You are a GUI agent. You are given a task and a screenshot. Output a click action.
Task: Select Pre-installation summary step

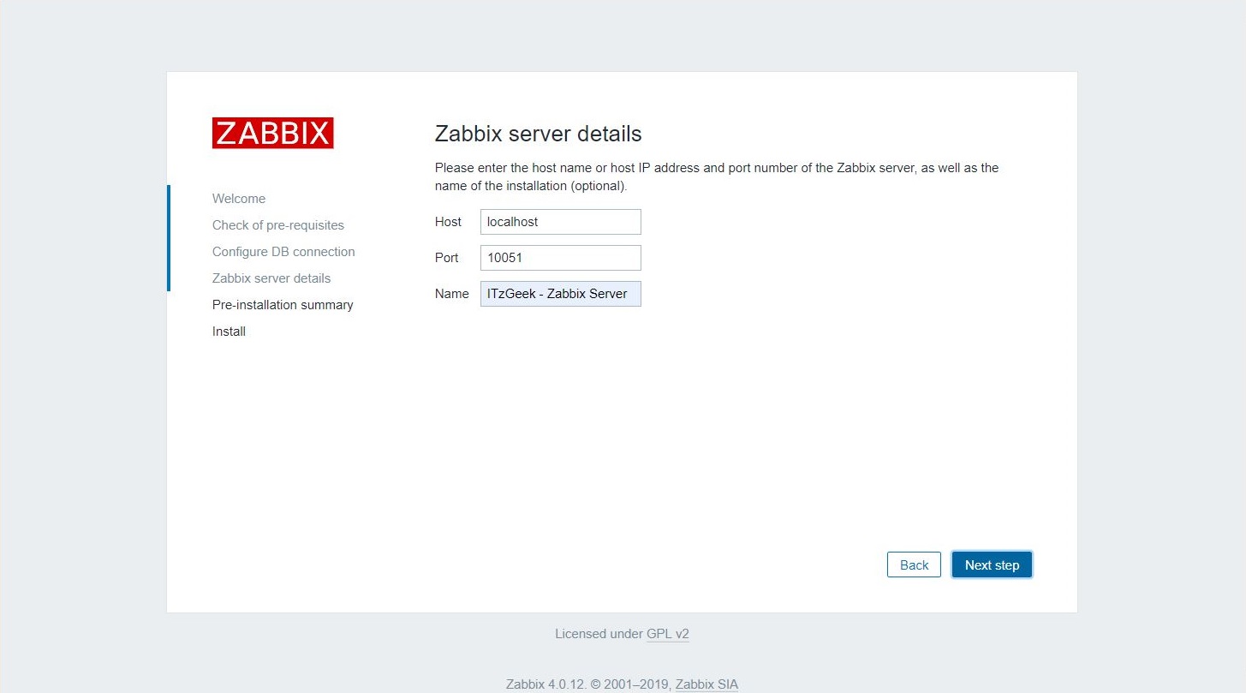[x=283, y=305]
